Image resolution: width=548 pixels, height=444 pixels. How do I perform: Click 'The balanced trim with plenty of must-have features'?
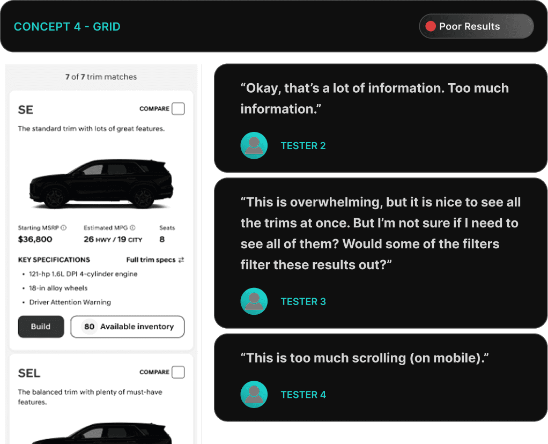click(x=90, y=397)
